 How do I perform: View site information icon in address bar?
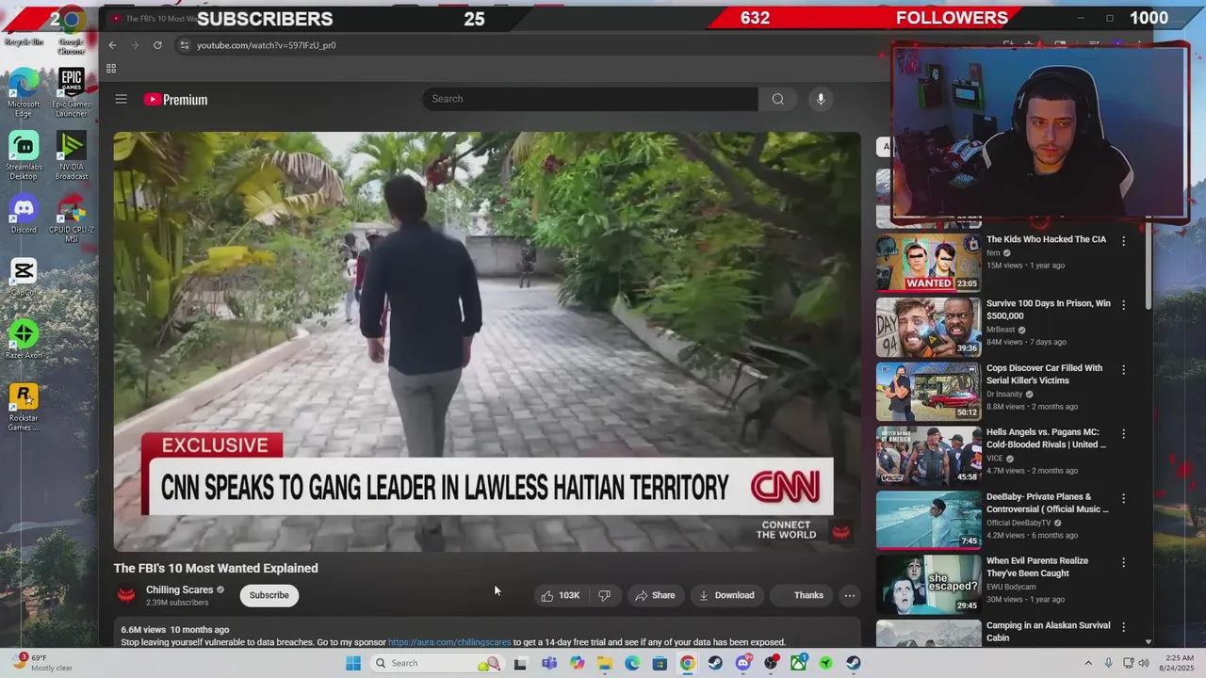(185, 45)
